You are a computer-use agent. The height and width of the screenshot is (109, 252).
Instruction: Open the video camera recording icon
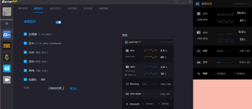(x=7, y=80)
